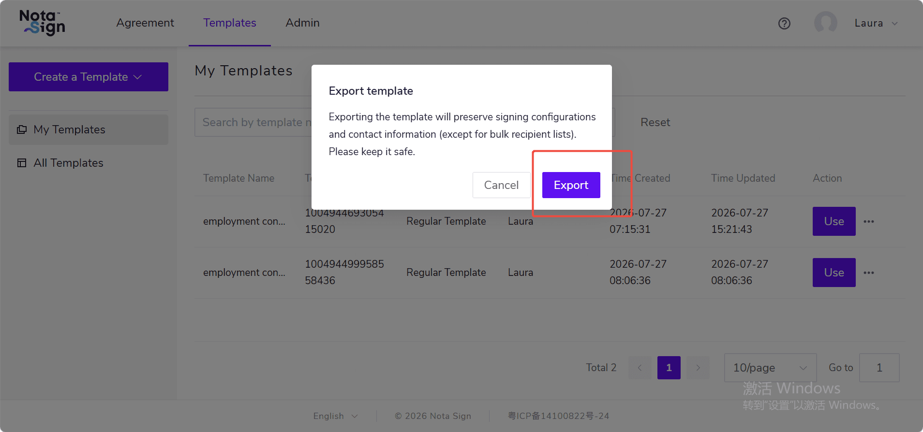Image resolution: width=923 pixels, height=432 pixels.
Task: Click the Go to page number field
Action: pyautogui.click(x=879, y=368)
